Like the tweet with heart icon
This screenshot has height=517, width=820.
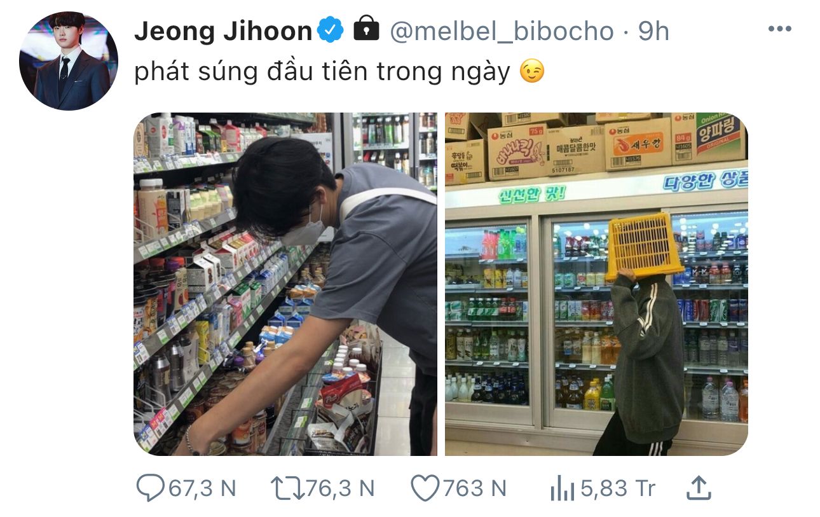pos(425,488)
